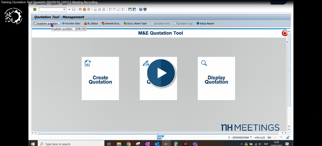Image resolution: width=322 pixels, height=146 pixels.
Task: Click the orange Exit arrow icon
Action: (x=85, y=10)
